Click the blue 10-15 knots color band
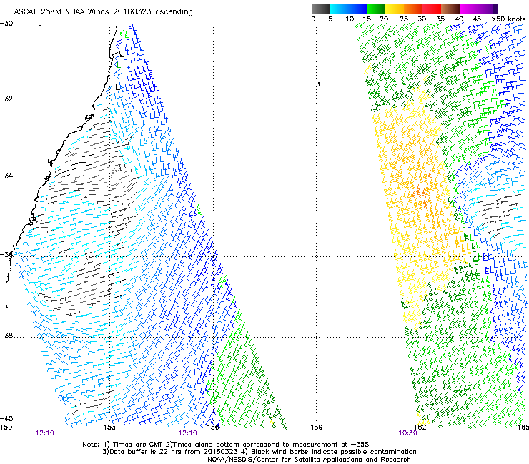 tap(357, 9)
